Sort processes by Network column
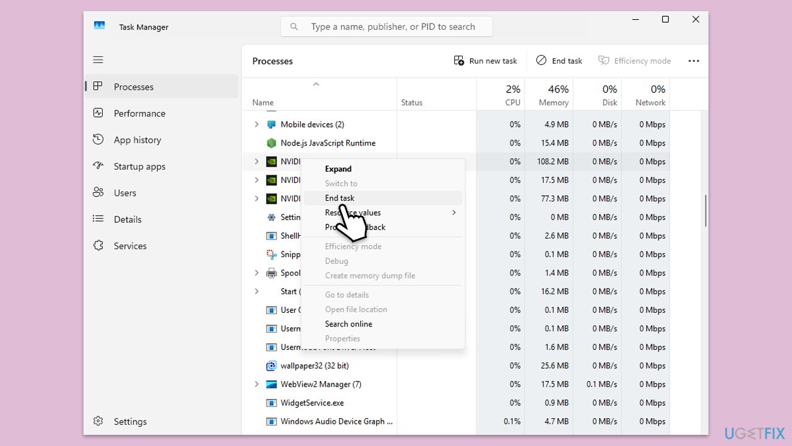The height and width of the screenshot is (446, 792). coord(645,95)
